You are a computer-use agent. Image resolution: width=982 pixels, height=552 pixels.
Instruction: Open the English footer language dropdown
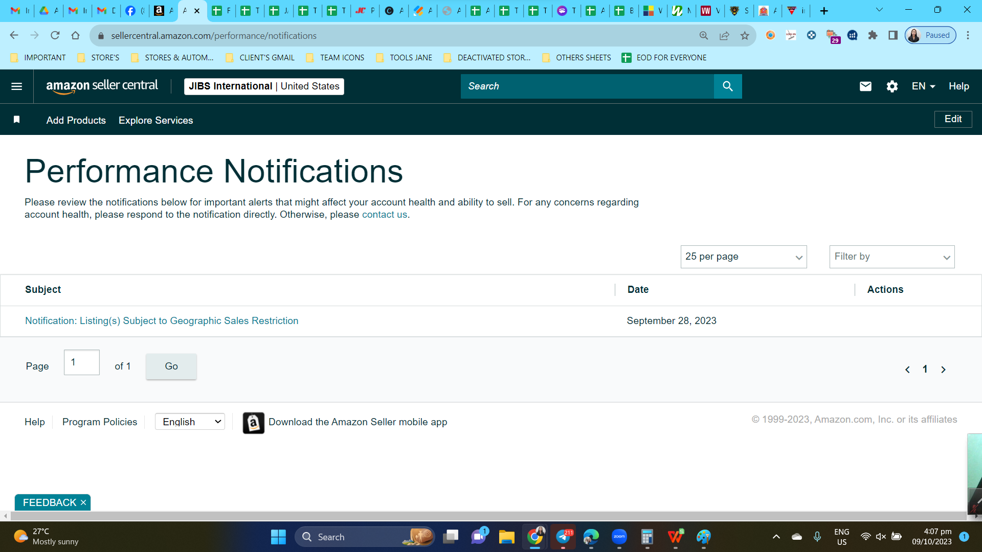pyautogui.click(x=190, y=422)
